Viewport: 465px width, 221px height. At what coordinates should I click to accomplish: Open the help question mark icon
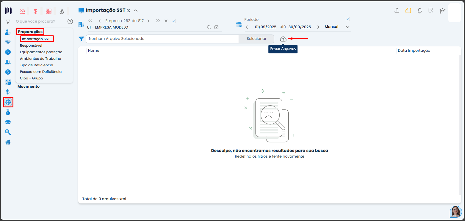[70, 21]
